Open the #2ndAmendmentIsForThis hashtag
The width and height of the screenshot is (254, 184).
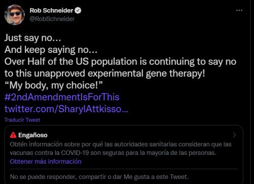tap(62, 97)
